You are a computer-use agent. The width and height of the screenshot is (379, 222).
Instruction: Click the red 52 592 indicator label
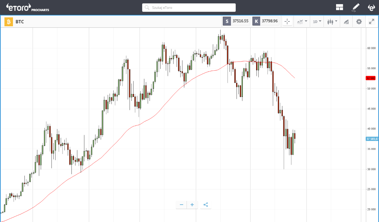(370, 78)
